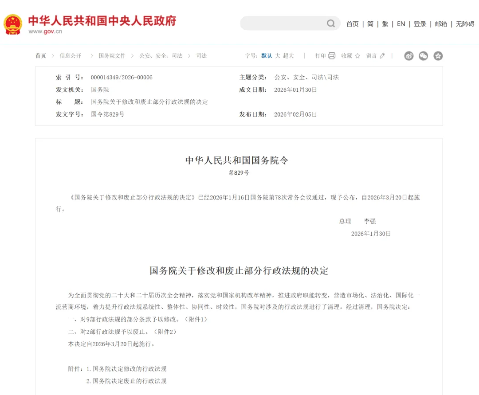479x395 pixels.
Task: Click heading 国务院关于修改和废止部分行政法规的决定
Action: (x=239, y=270)
